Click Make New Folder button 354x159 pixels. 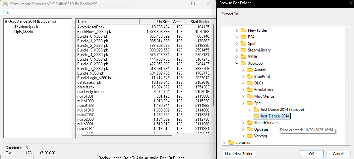(x=239, y=154)
